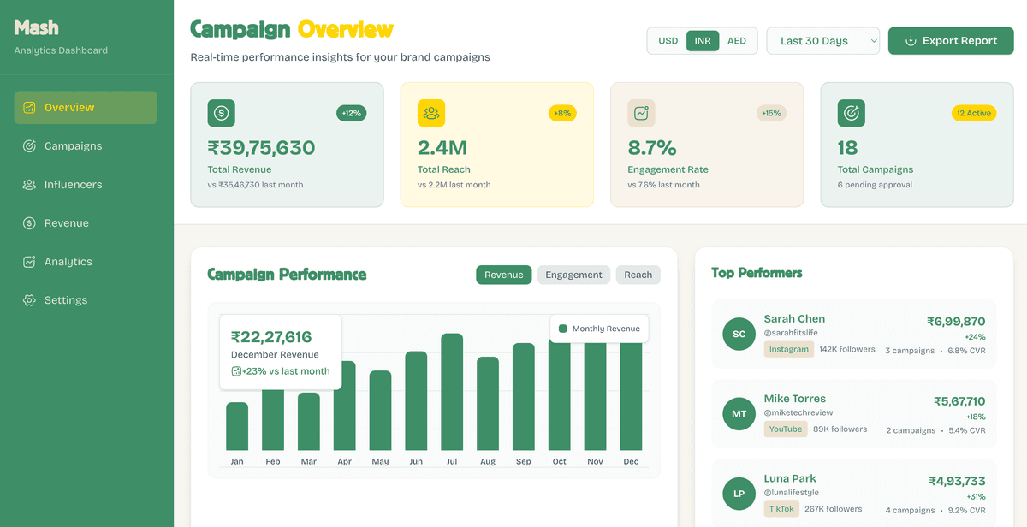This screenshot has height=527, width=1027.
Task: Click the 12 Active badge
Action: [974, 113]
